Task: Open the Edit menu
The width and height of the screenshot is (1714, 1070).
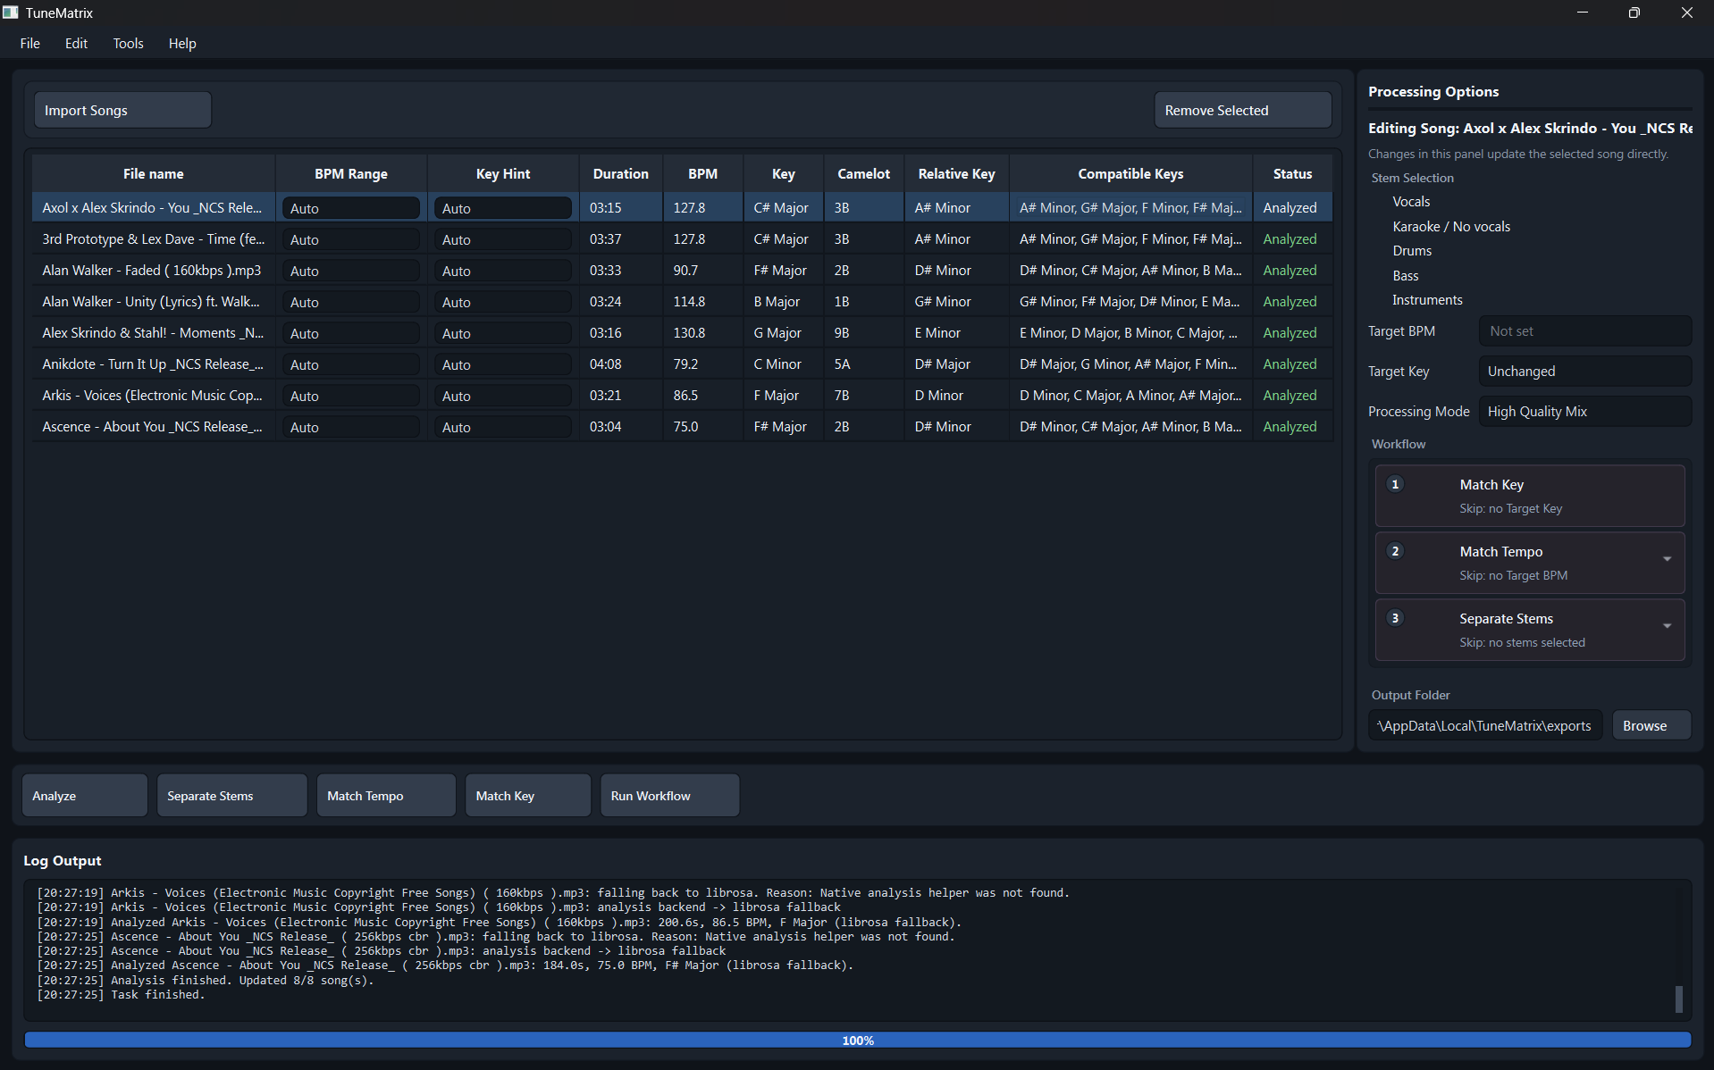Action: coord(76,43)
